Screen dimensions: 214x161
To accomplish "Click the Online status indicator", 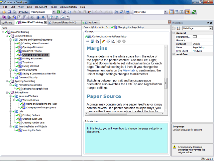I will point(207,159).
